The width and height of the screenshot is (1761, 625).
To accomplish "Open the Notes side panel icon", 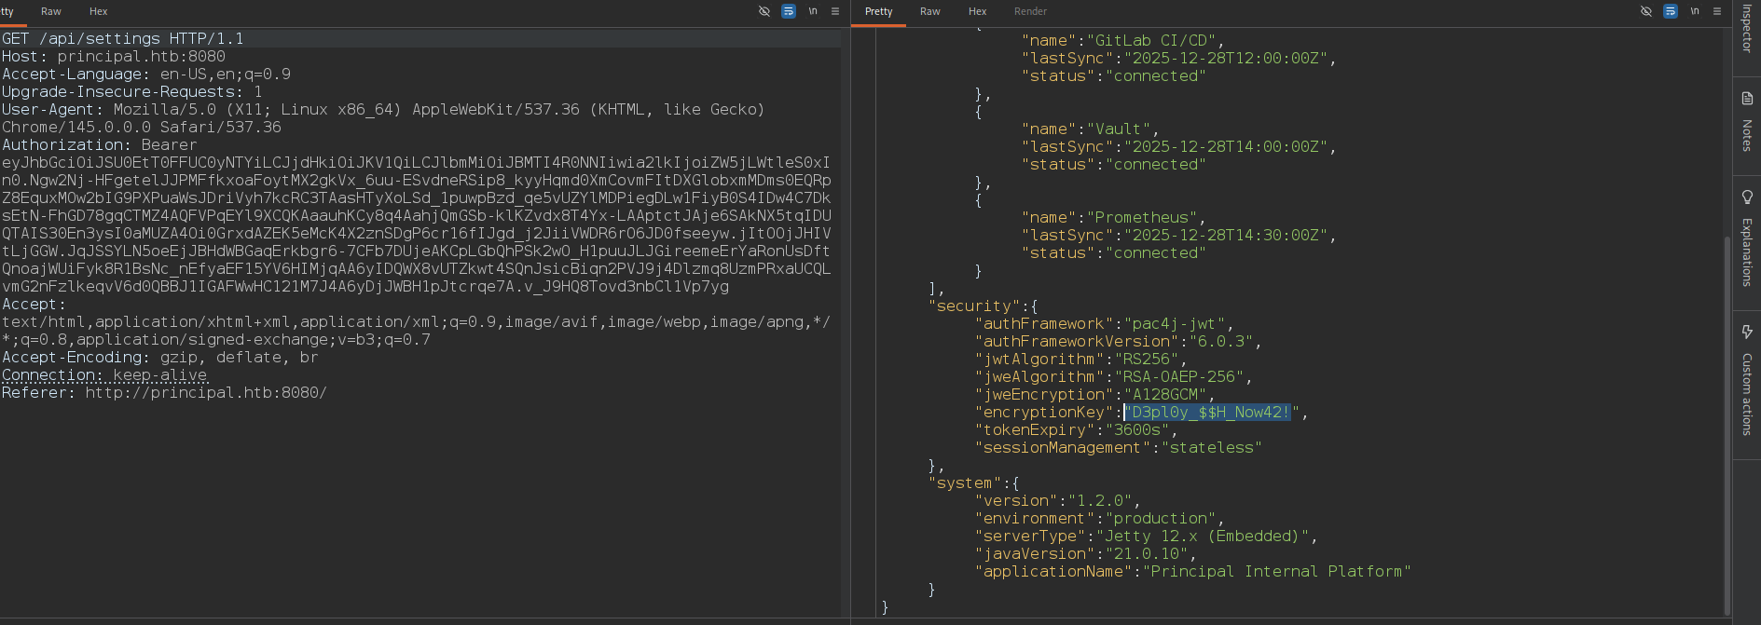I will pyautogui.click(x=1747, y=99).
